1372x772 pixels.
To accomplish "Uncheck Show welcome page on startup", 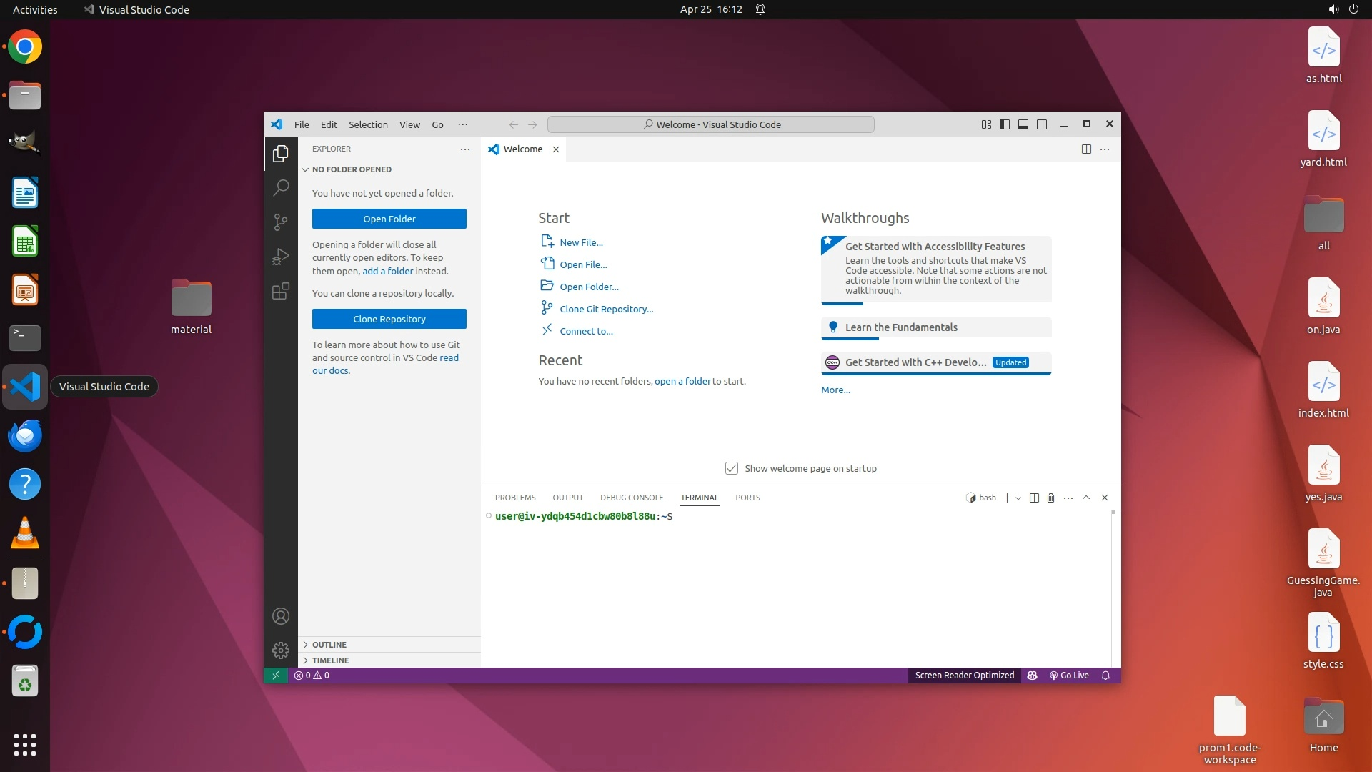I will (732, 468).
